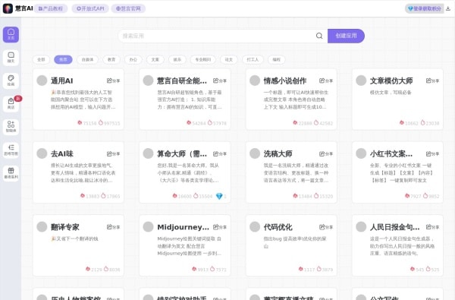Open the 慧言自研全能 app title
Viewport: 455px width, 300px height.
(x=182, y=81)
